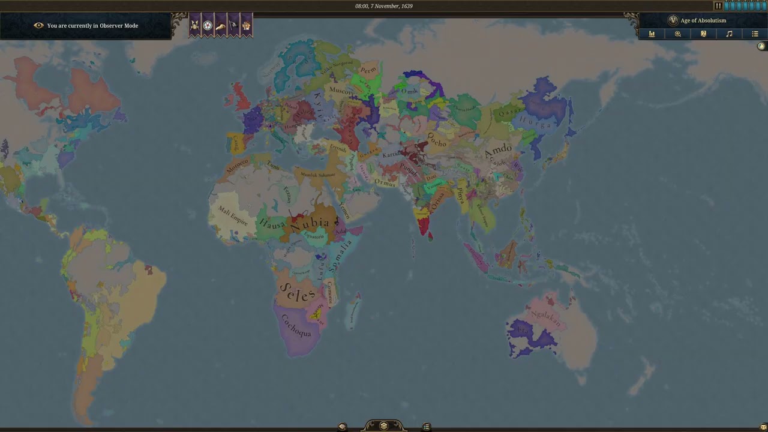Select Qocho on the map
Screen dimensions: 768x432
pos(436,140)
